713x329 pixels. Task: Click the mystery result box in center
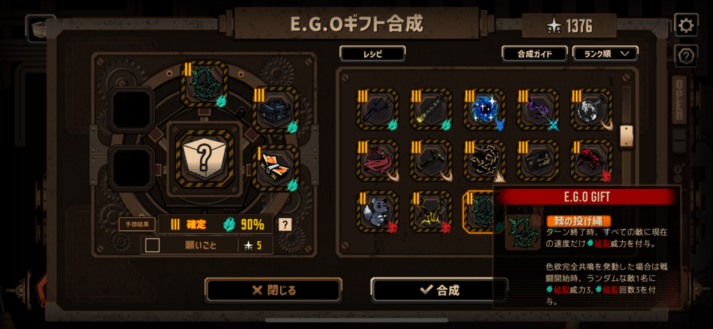click(x=205, y=159)
